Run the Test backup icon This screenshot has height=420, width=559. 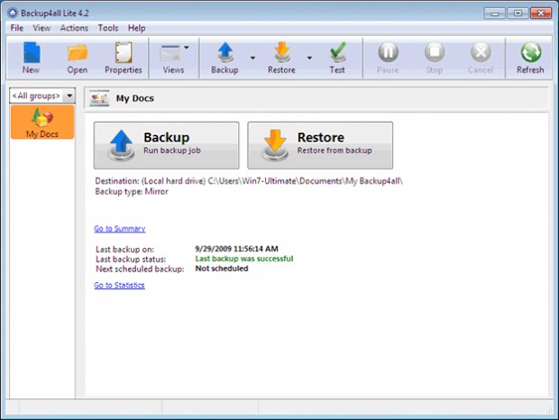[337, 58]
